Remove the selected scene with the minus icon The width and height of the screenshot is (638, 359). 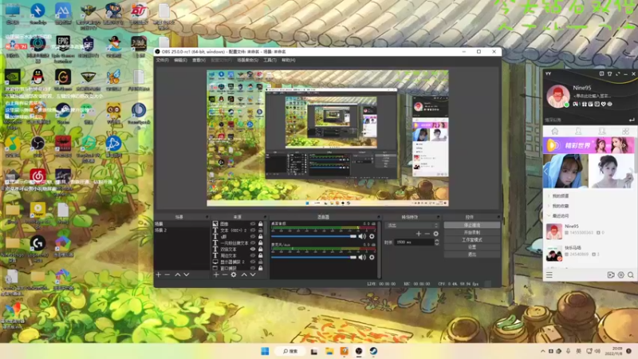tap(167, 274)
